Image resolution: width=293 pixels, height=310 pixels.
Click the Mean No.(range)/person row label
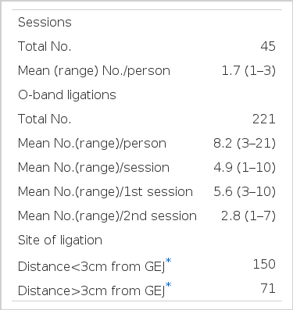click(x=92, y=144)
